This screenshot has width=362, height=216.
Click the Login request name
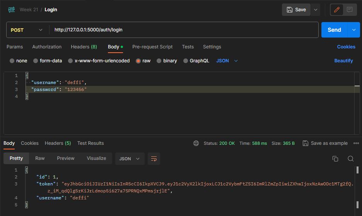click(51, 9)
